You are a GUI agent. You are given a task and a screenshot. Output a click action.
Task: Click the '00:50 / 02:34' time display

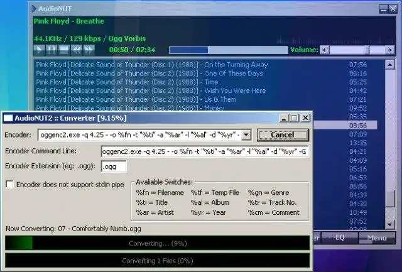tap(132, 50)
